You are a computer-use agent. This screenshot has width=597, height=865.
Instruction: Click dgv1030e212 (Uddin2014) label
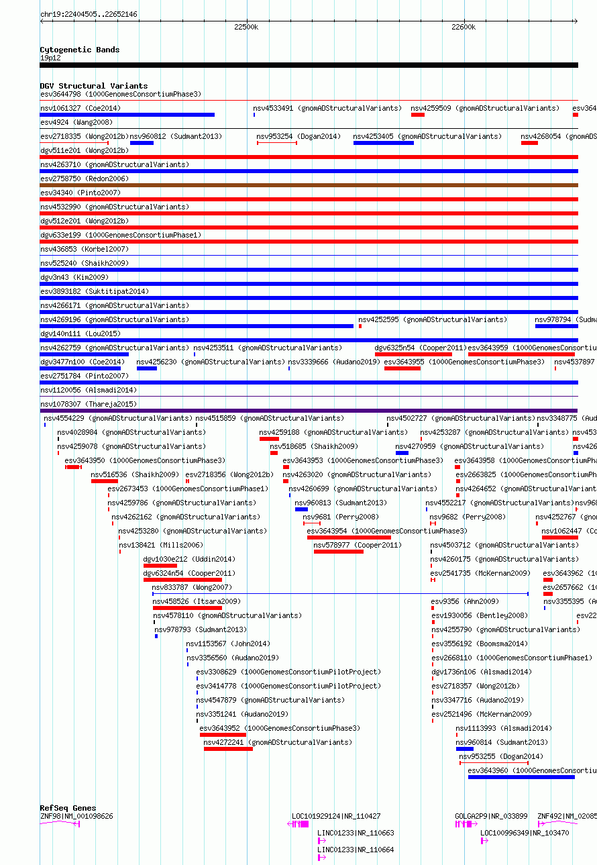(189, 559)
